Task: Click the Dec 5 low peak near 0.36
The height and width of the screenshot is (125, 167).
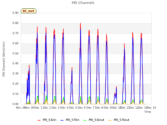Action: 72,67
